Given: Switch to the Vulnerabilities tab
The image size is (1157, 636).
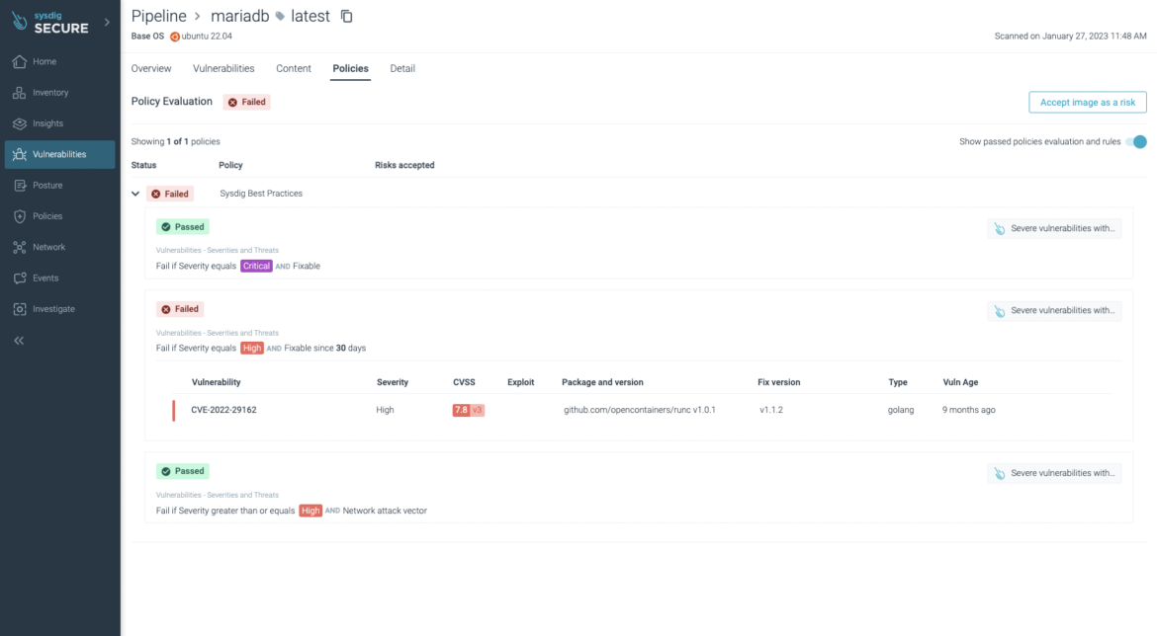Looking at the screenshot, I should coord(223,68).
